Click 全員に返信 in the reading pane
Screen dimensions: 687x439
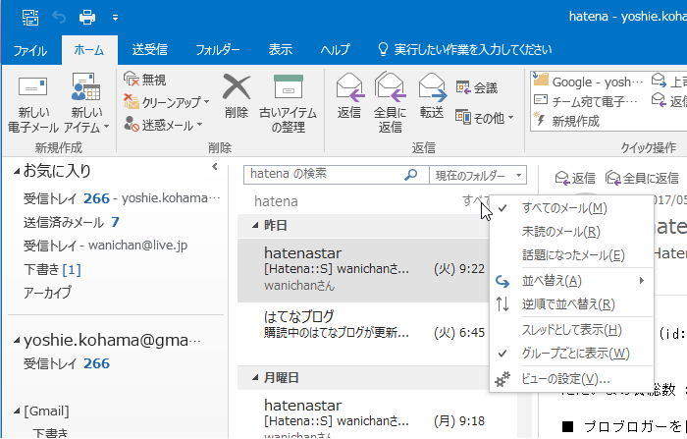tap(642, 178)
